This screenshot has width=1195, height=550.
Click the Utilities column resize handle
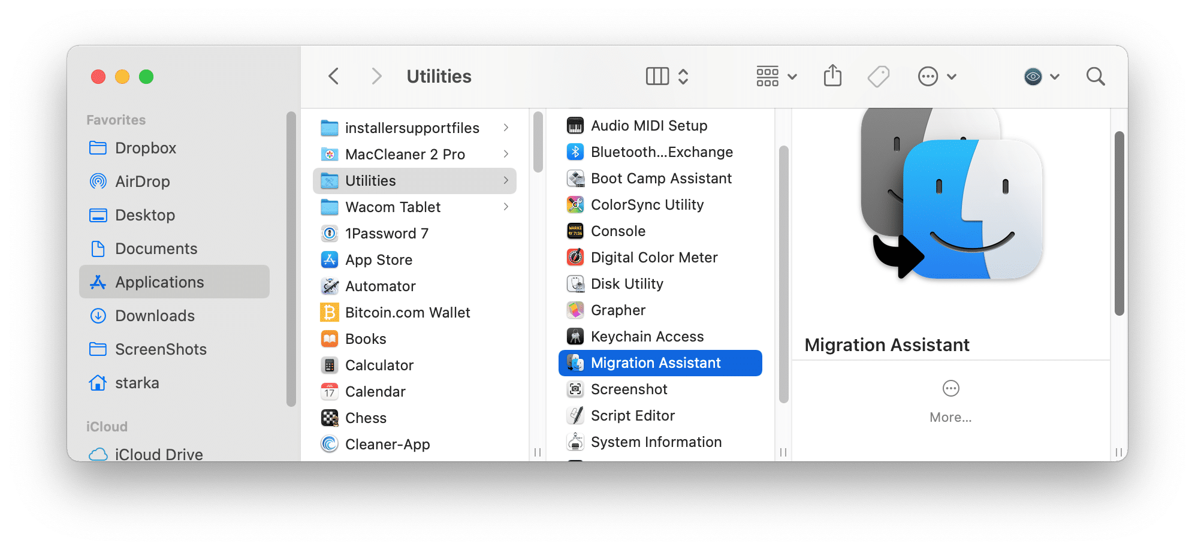[783, 452]
